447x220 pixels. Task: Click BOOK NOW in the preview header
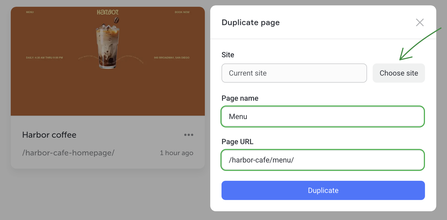pos(182,12)
